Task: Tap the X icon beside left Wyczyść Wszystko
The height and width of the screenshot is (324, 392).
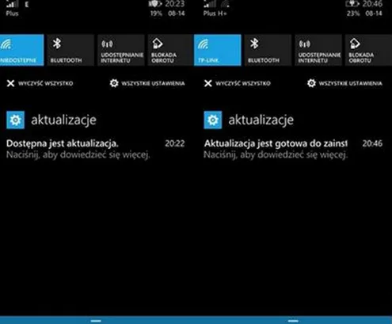Action: [x=10, y=83]
